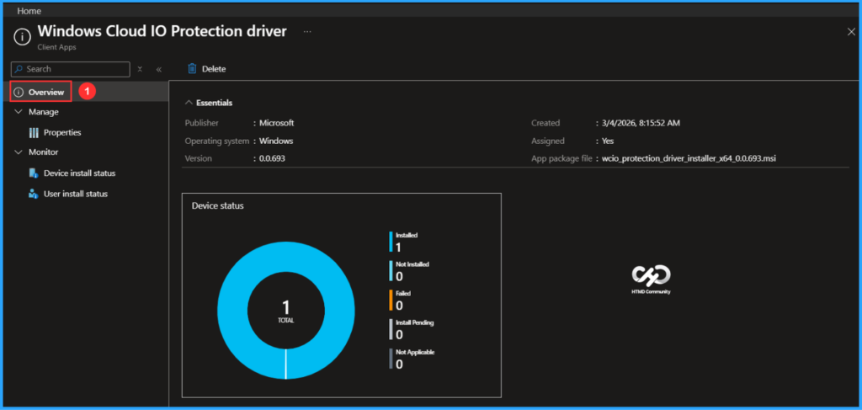This screenshot has height=410, width=862.
Task: Click the pin icon next to search
Action: (x=141, y=69)
